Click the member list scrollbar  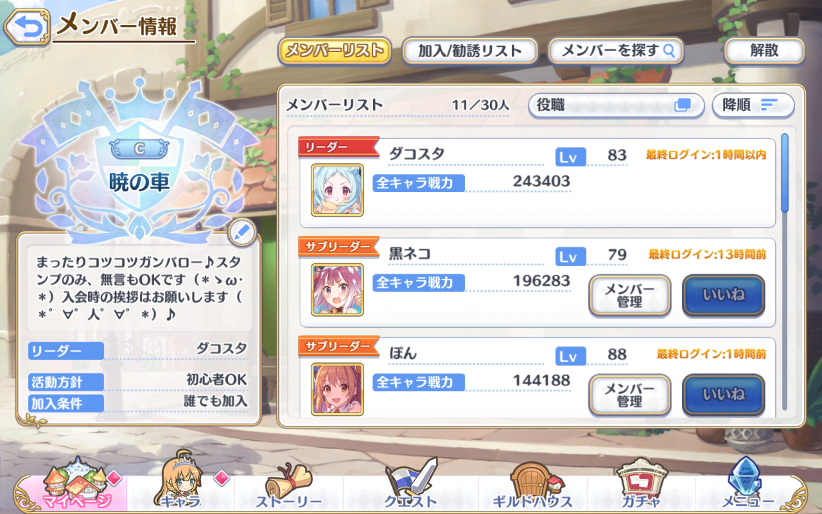(x=784, y=272)
